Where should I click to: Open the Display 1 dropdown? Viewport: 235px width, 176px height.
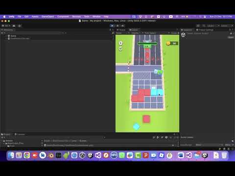[x=137, y=33]
